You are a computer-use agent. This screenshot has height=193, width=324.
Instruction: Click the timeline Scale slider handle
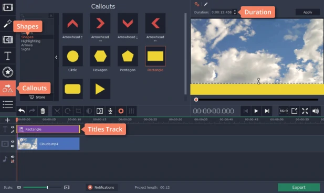tap(47, 187)
